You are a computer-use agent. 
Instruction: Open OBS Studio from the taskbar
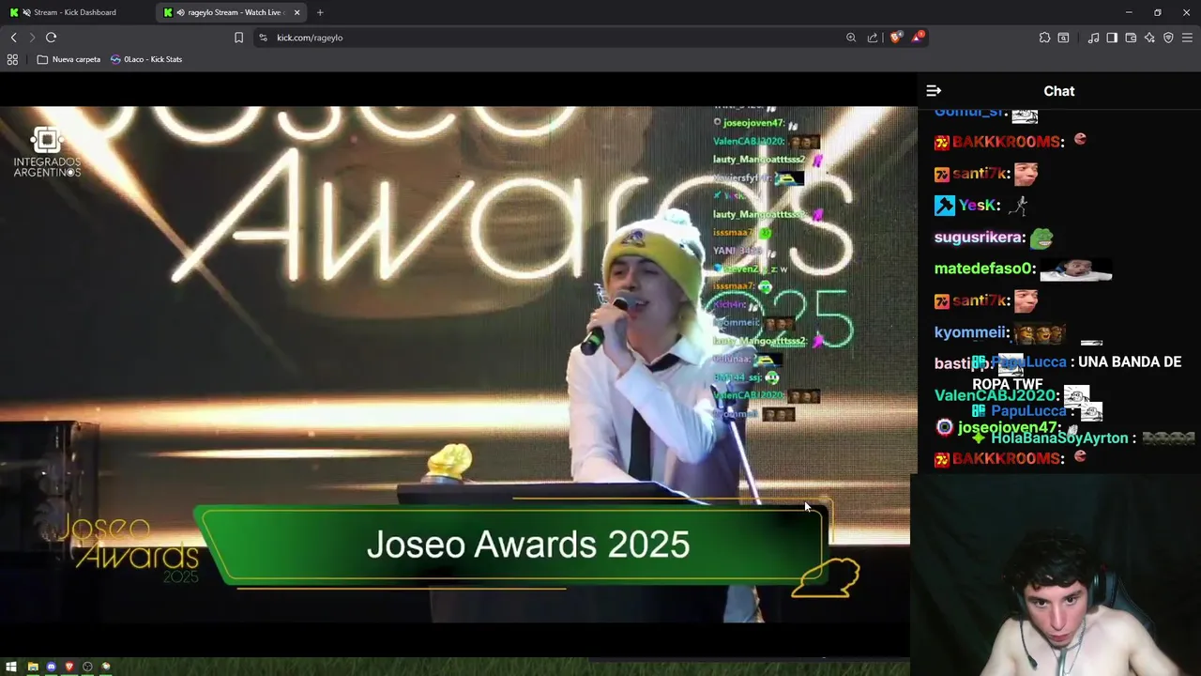(x=87, y=667)
